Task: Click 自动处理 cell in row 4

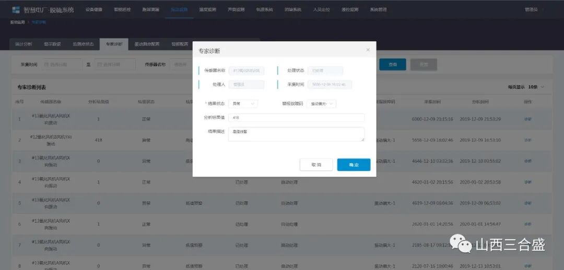Action: click(289, 182)
